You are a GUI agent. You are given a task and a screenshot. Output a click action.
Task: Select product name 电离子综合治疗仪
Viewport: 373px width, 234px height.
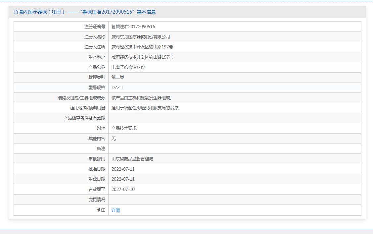128,67
